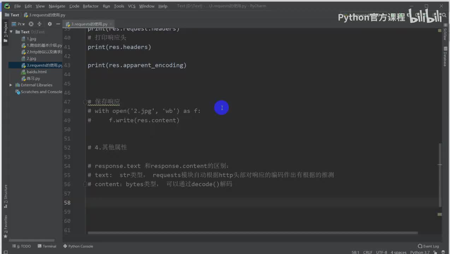The image size is (450, 254).
Task: Open the Project view selector dropdown
Action: [x=18, y=24]
